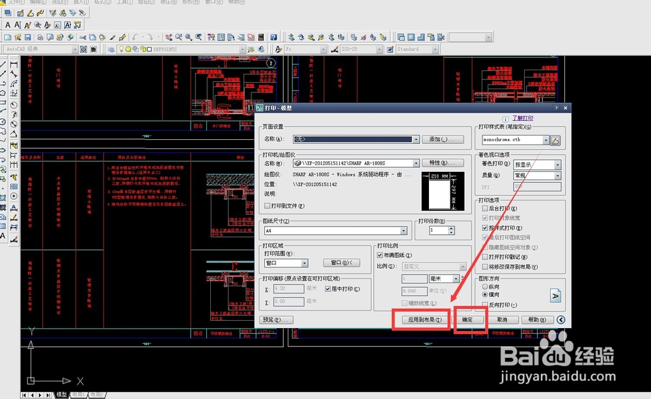
Task: Click the Open file icon in the standard toolbar
Action: coord(18,37)
